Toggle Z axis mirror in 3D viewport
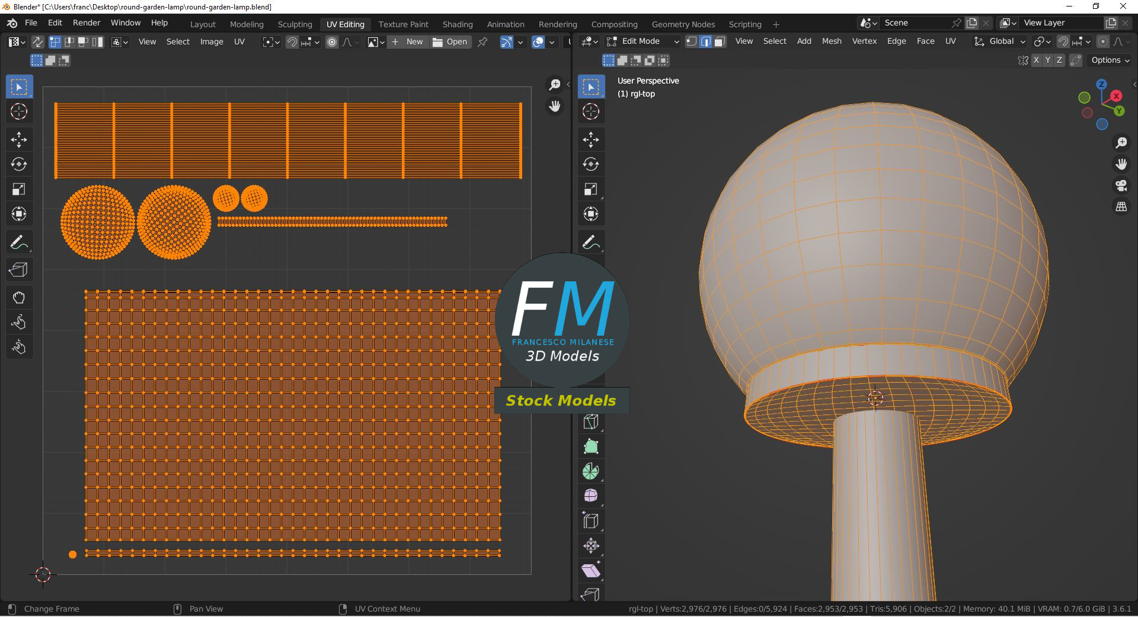Screen dimensions: 1138x617 coord(1059,60)
